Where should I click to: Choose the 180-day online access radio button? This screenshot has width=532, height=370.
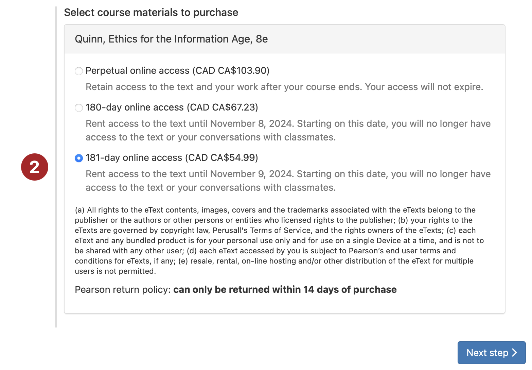pos(79,108)
